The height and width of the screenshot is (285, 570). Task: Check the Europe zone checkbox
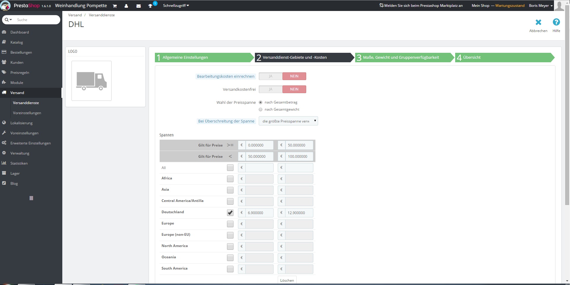[230, 224]
